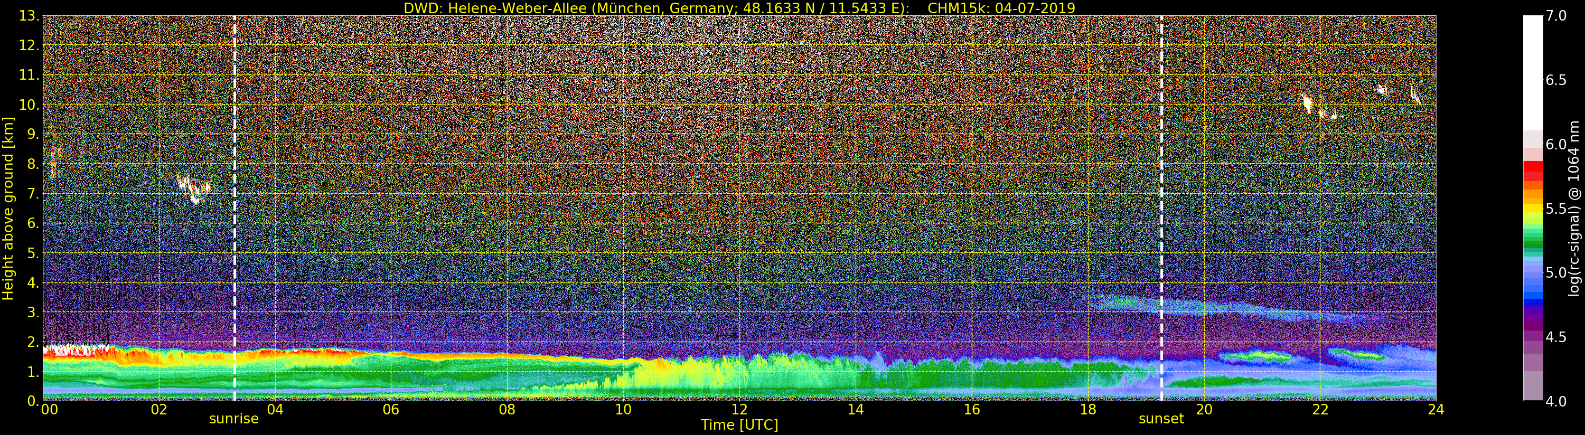Click the height tick label '9.'
Screen dimensions: 1585x435
tap(33, 135)
